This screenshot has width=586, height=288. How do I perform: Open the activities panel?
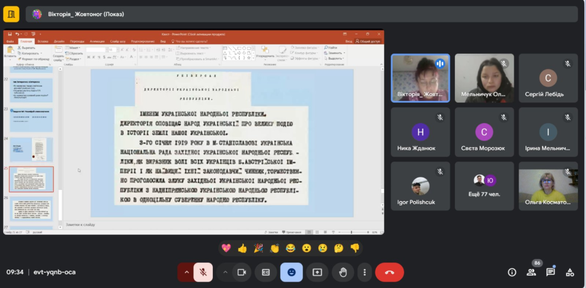point(570,272)
